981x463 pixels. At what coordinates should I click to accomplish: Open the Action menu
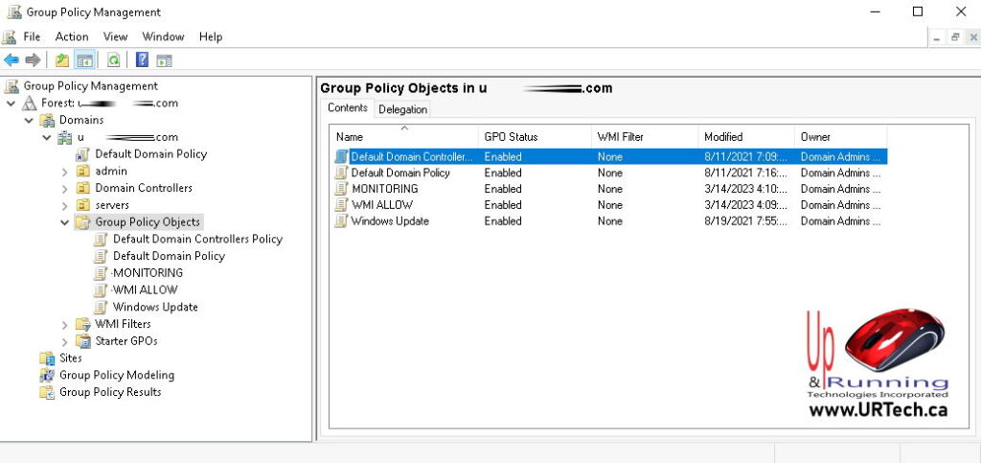click(72, 36)
